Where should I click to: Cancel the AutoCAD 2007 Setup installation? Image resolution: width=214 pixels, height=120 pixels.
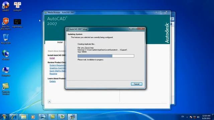[x=136, y=84]
